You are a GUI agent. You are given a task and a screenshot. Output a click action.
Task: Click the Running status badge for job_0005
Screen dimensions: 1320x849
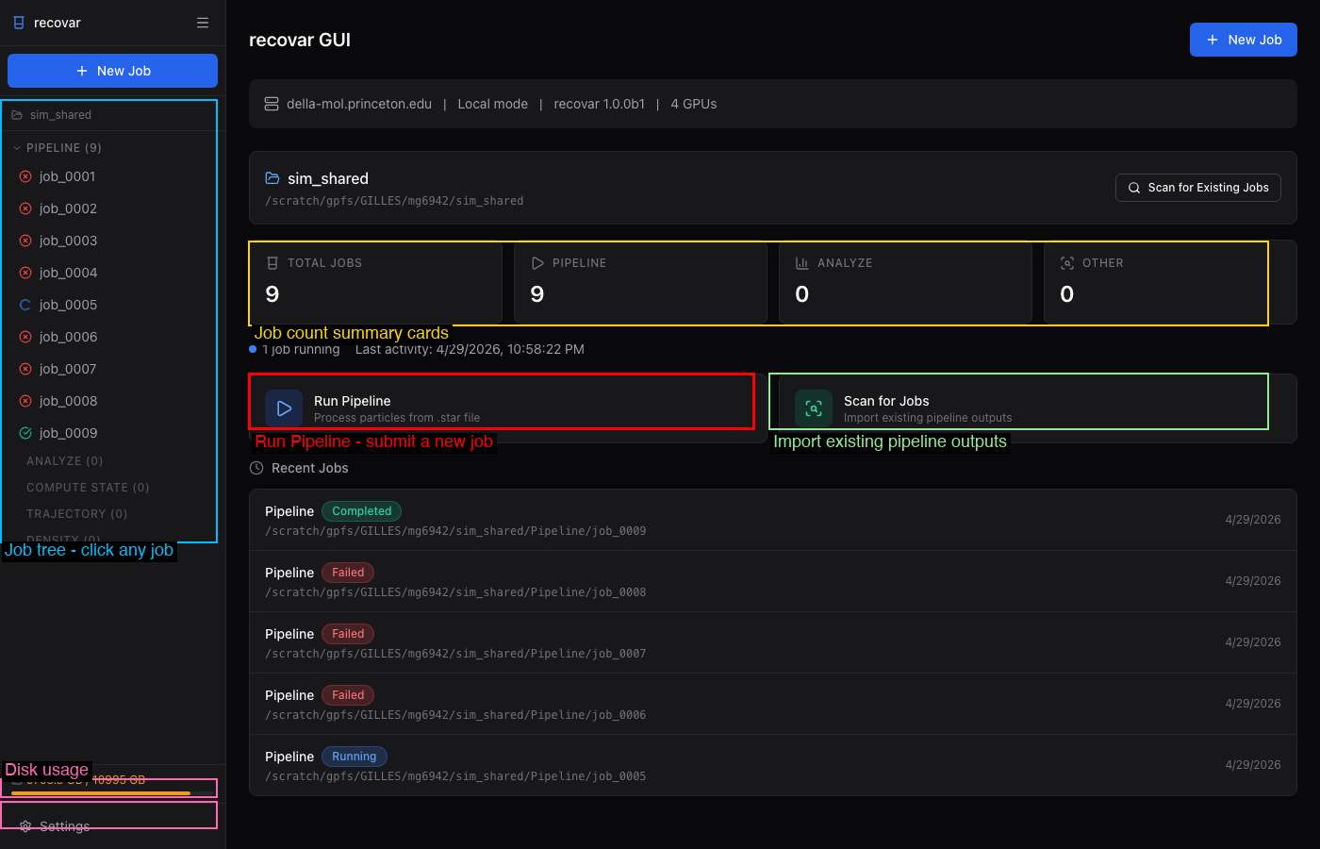point(355,757)
